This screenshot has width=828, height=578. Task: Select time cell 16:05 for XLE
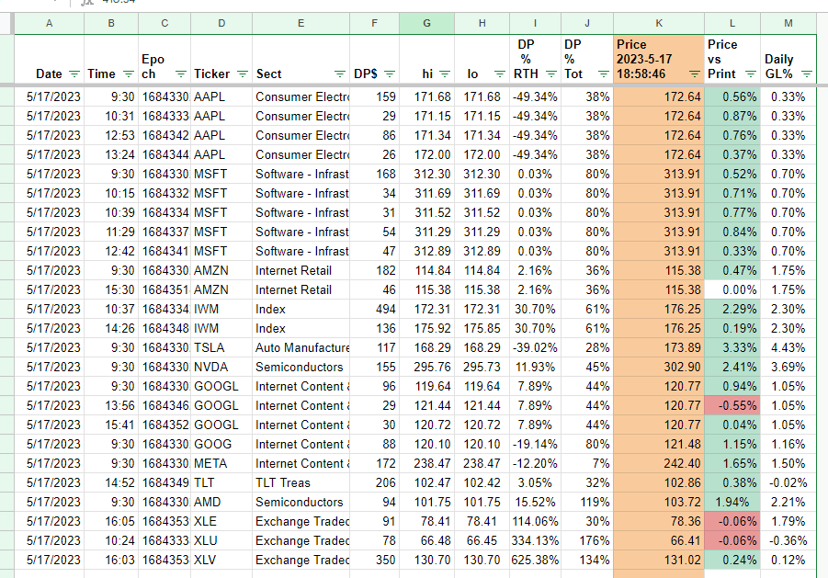click(x=111, y=521)
